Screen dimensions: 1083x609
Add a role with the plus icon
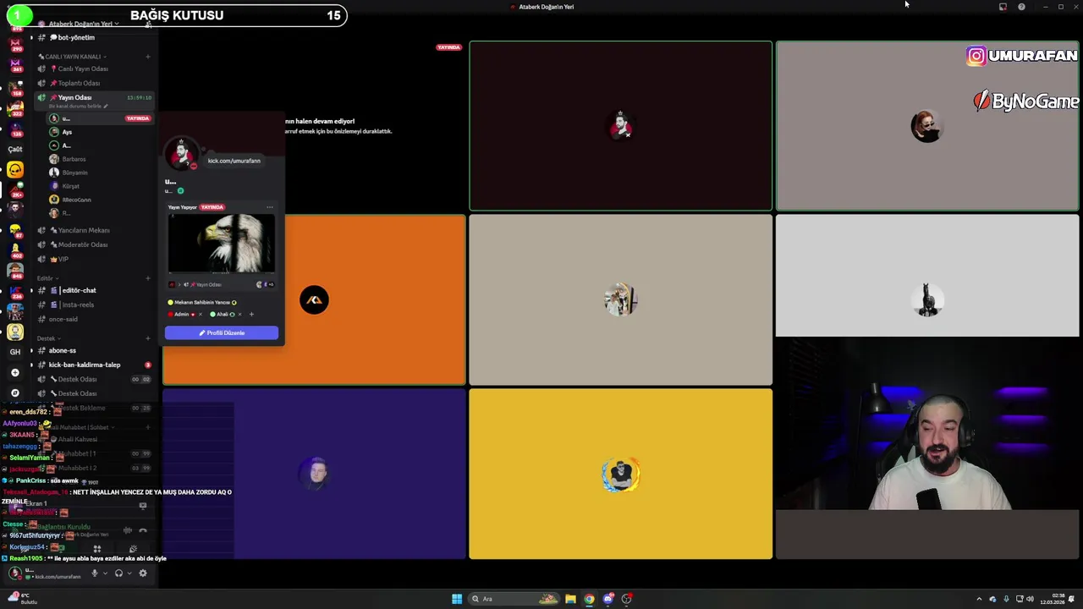(250, 315)
